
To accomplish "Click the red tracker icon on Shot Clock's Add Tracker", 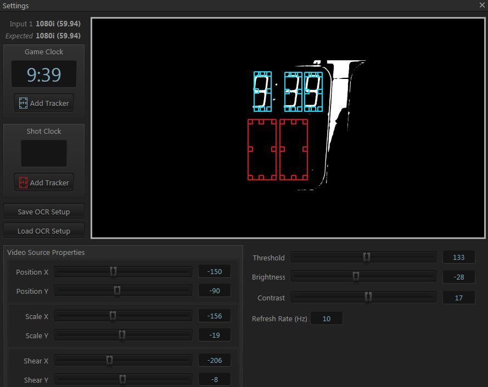I will point(24,182).
